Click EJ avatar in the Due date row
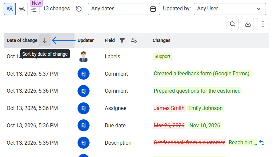This screenshot has width=273, height=157. pyautogui.click(x=84, y=125)
